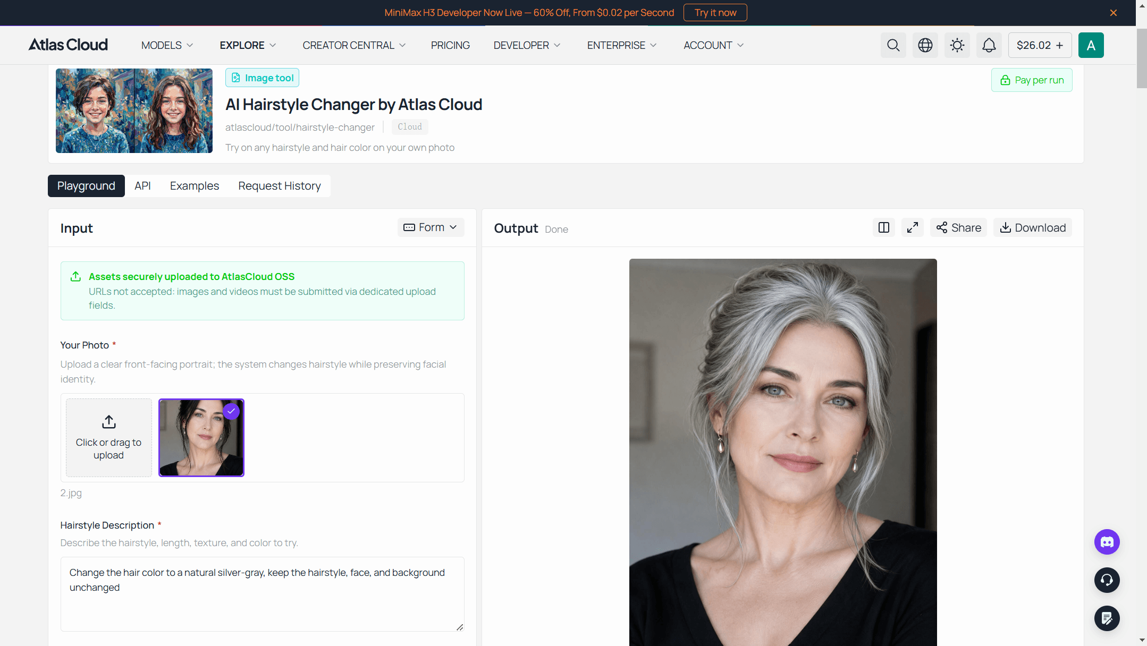Share the output image
Screen dimensions: 1147x646
point(958,227)
